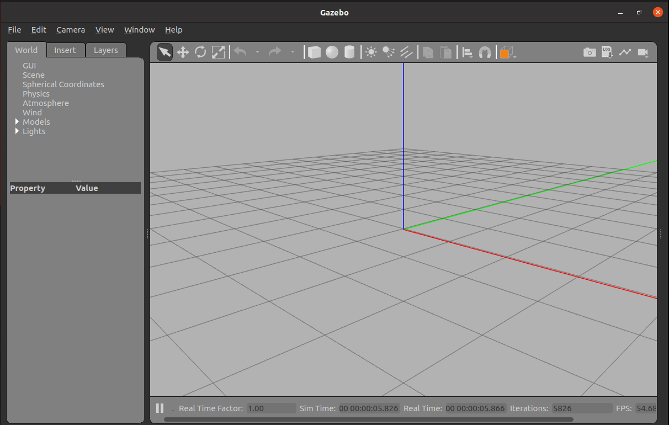
Task: Select Physics in the world tree
Action: coord(36,94)
